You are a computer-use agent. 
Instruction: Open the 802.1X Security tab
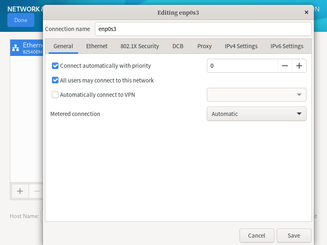tap(140, 46)
